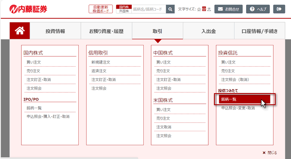This screenshot has width=291, height=159.
Task: Set font size to 小
Action: point(199,9)
